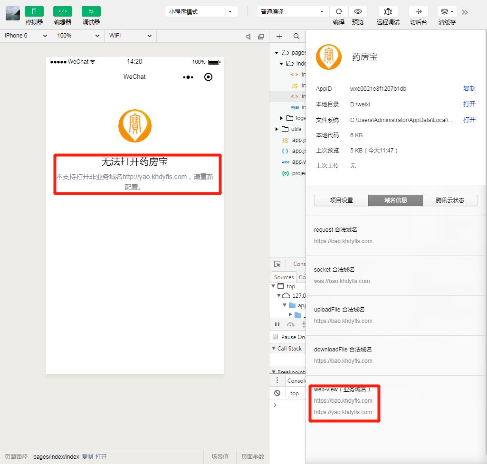Open the project config file
This screenshot has height=464, width=487.
click(x=294, y=173)
